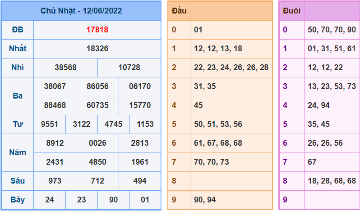
Task: Click sixth prize number 712
Action: click(97, 181)
